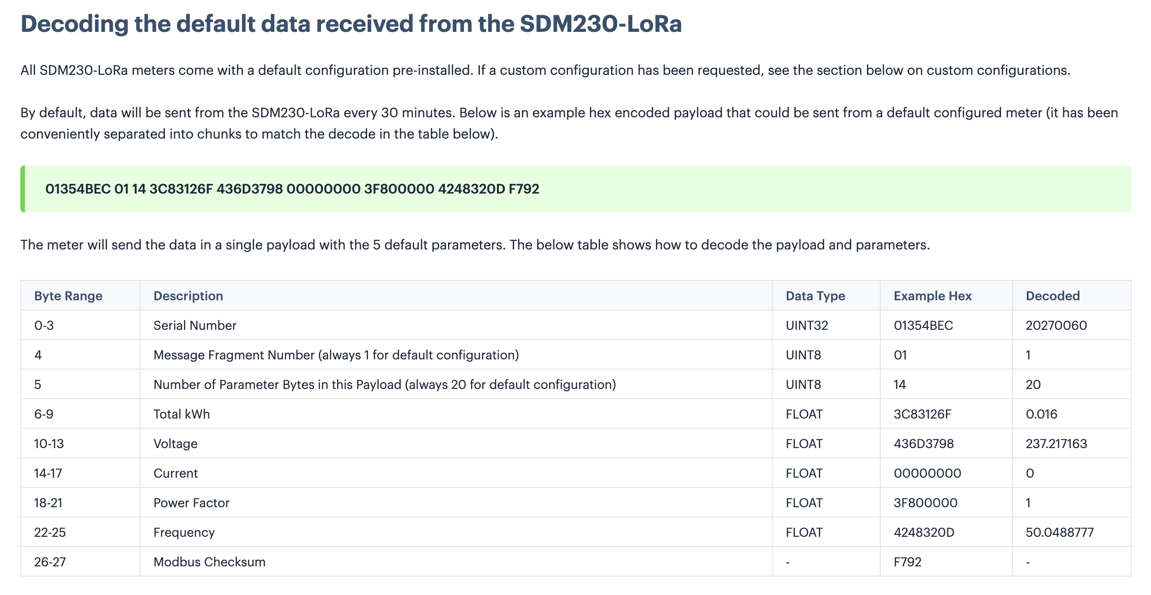Click the Decoded column header

click(1053, 296)
